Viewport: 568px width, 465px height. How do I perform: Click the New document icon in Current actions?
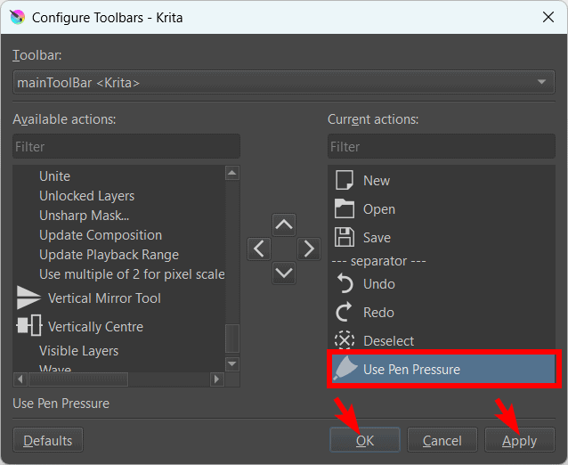[x=345, y=180]
